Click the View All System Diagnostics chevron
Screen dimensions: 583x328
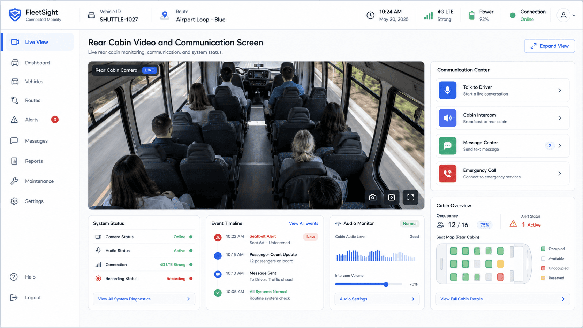[189, 299]
